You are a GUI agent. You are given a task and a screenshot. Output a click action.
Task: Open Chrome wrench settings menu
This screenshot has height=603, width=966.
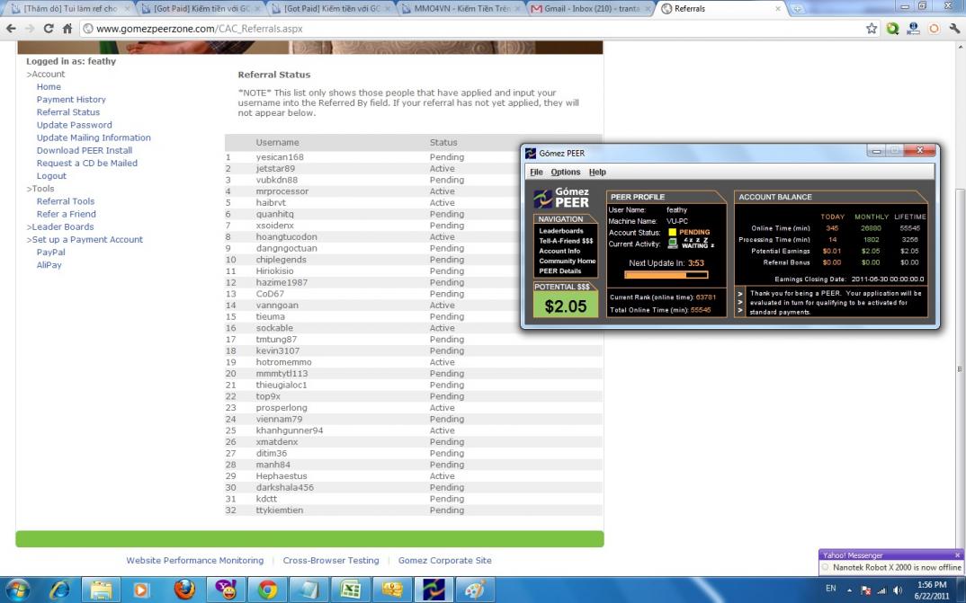tap(955, 28)
